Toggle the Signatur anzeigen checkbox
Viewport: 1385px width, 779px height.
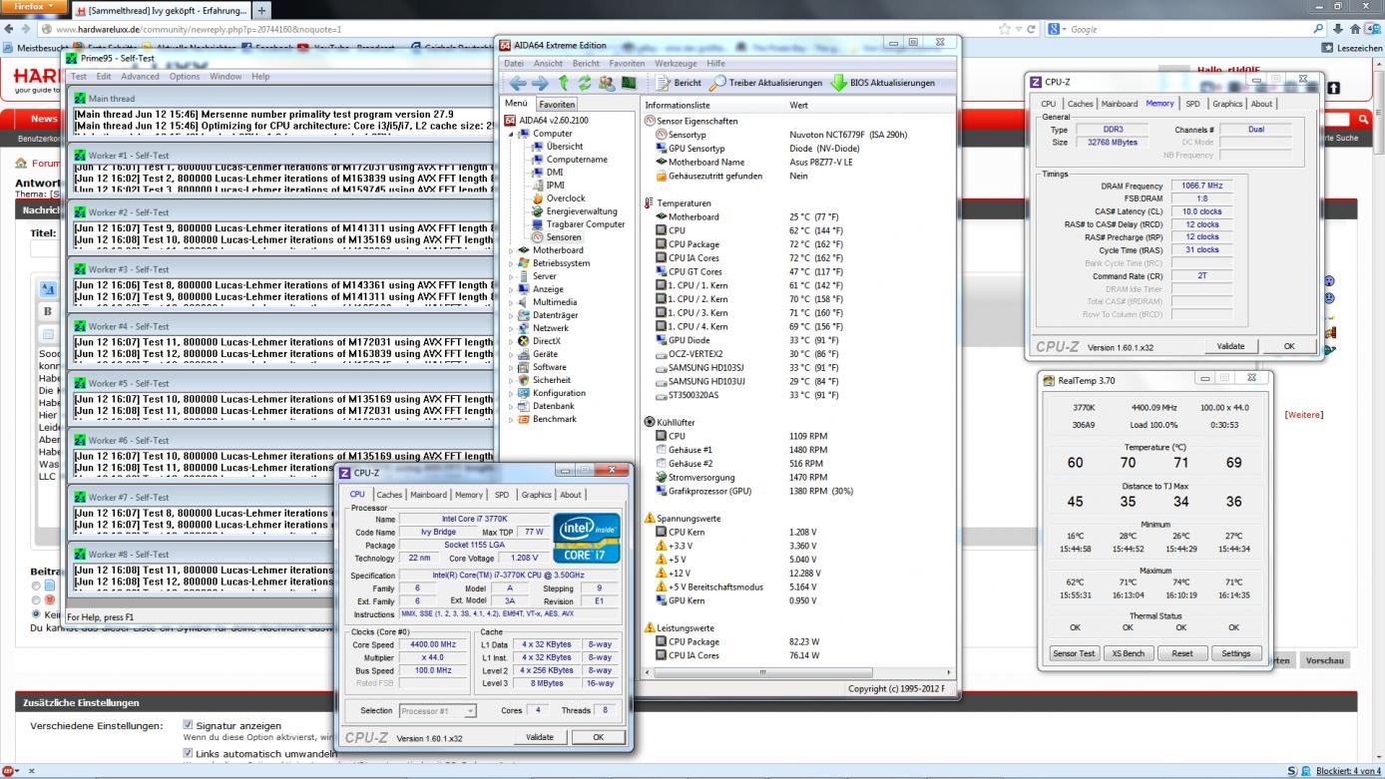(188, 725)
